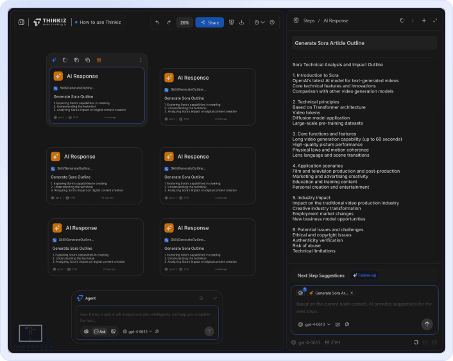Open the help question-mark icon
This screenshot has height=361, width=453.
pyautogui.click(x=272, y=22)
